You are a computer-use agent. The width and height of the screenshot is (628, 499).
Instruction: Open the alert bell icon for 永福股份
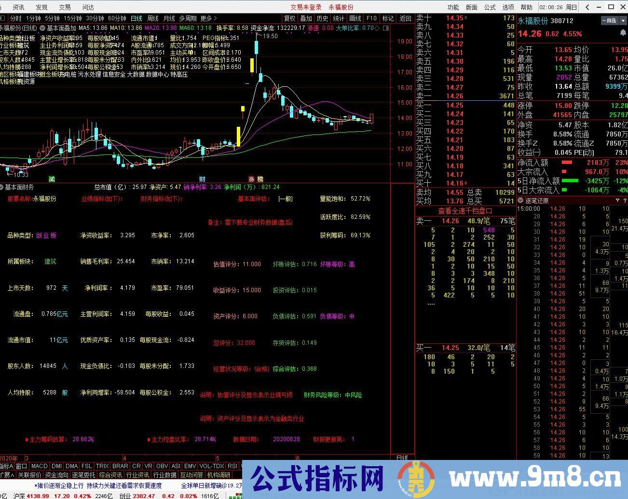click(x=624, y=33)
